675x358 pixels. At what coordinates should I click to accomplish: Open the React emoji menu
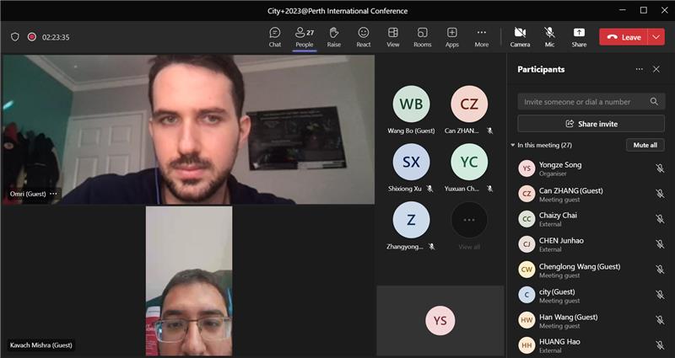[364, 36]
